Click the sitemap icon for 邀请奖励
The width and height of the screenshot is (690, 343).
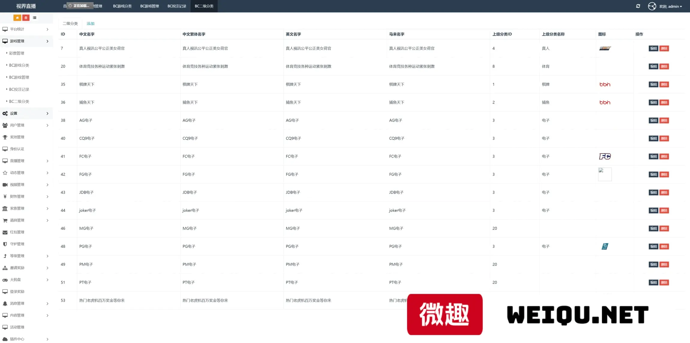click(x=5, y=268)
